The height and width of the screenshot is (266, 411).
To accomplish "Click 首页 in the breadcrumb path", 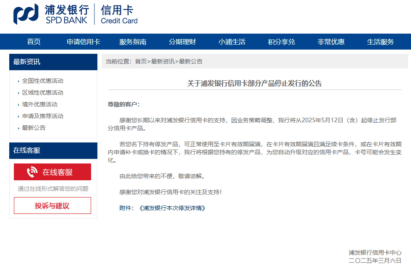I will click(141, 61).
